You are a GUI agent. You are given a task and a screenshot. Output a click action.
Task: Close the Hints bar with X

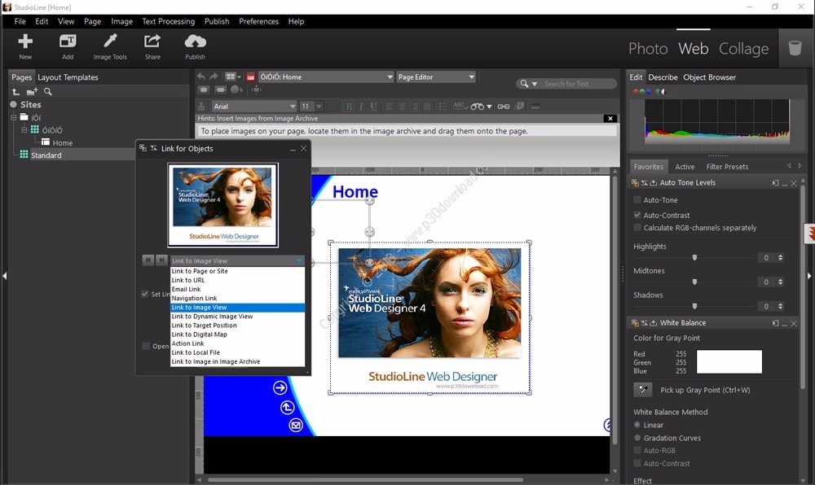610,118
